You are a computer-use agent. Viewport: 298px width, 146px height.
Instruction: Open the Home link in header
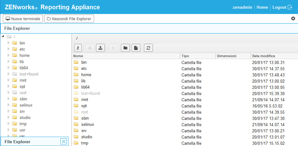tap(262, 7)
